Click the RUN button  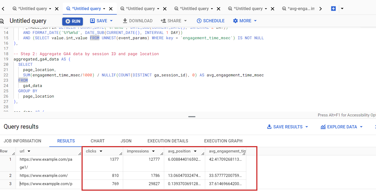point(73,21)
